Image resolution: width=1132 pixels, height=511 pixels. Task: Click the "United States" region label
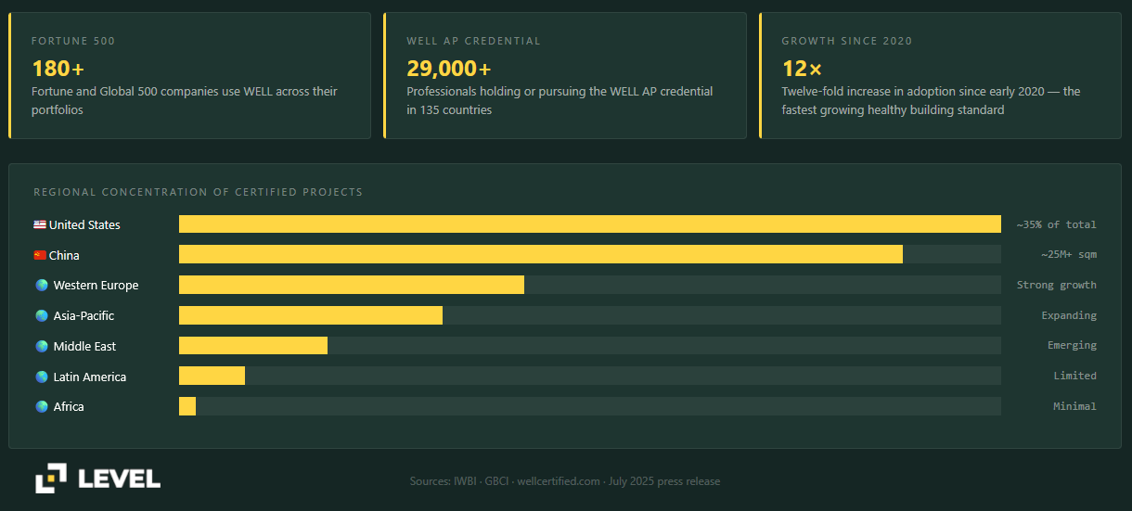(x=84, y=224)
